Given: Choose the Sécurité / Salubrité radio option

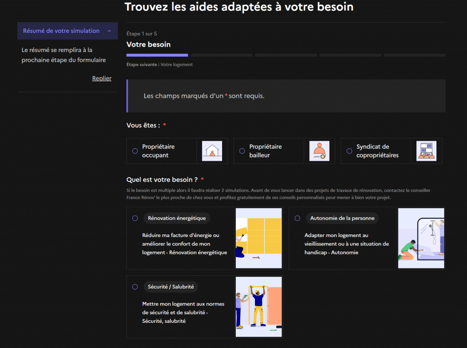Looking at the screenshot, I should [x=135, y=287].
